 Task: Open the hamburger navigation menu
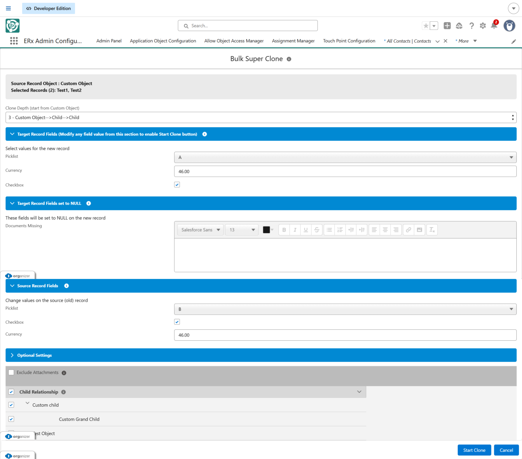point(8,8)
